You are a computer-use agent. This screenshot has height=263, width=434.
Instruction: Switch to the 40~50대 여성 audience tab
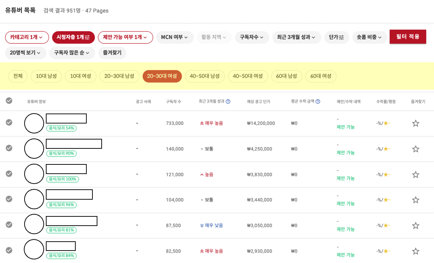pyautogui.click(x=247, y=76)
